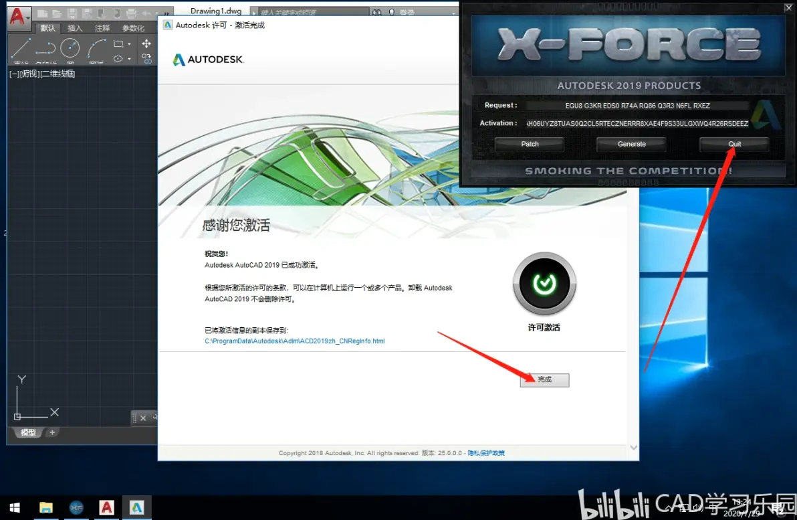The image size is (797, 520).
Task: Switch to the 注释 ribbon tab
Action: [x=102, y=28]
